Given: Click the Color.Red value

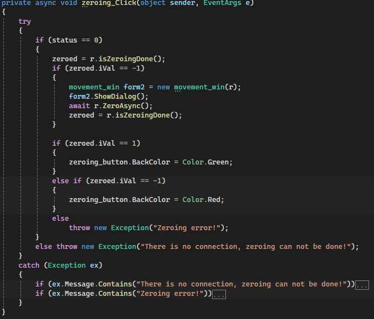Looking at the screenshot, I should (x=201, y=200).
